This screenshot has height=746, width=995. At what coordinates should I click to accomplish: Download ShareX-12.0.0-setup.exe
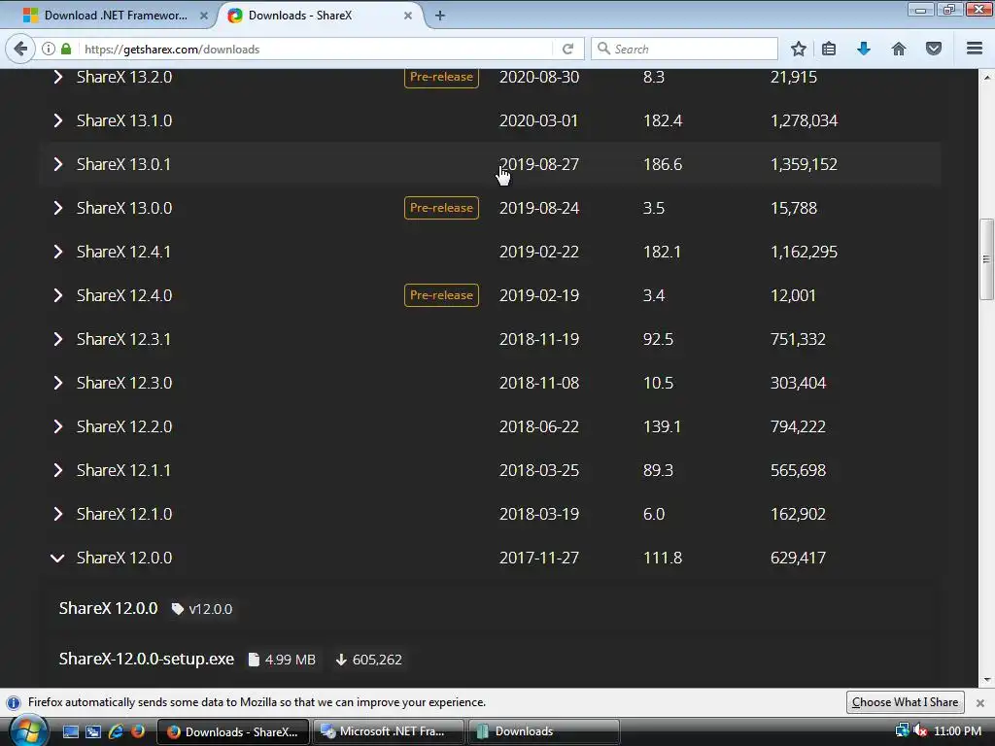pos(147,660)
